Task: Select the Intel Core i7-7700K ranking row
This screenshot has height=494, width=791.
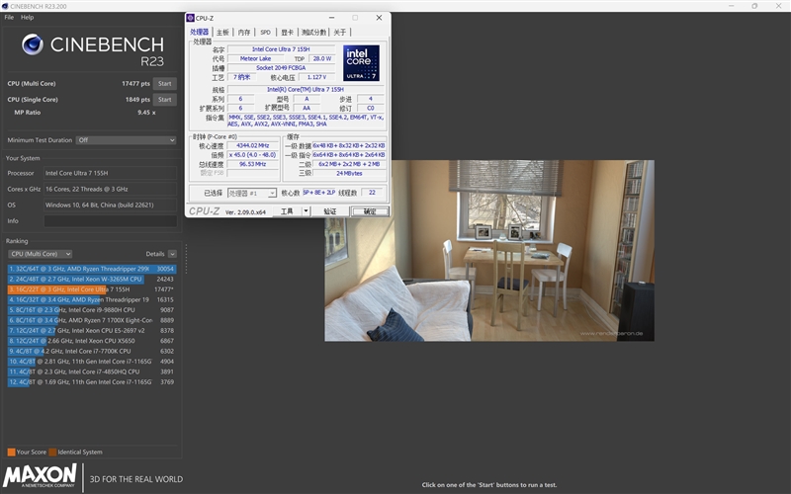Action: point(91,351)
